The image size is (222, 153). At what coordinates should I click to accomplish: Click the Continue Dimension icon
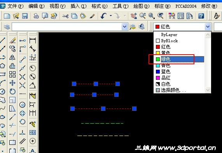coord(33,113)
